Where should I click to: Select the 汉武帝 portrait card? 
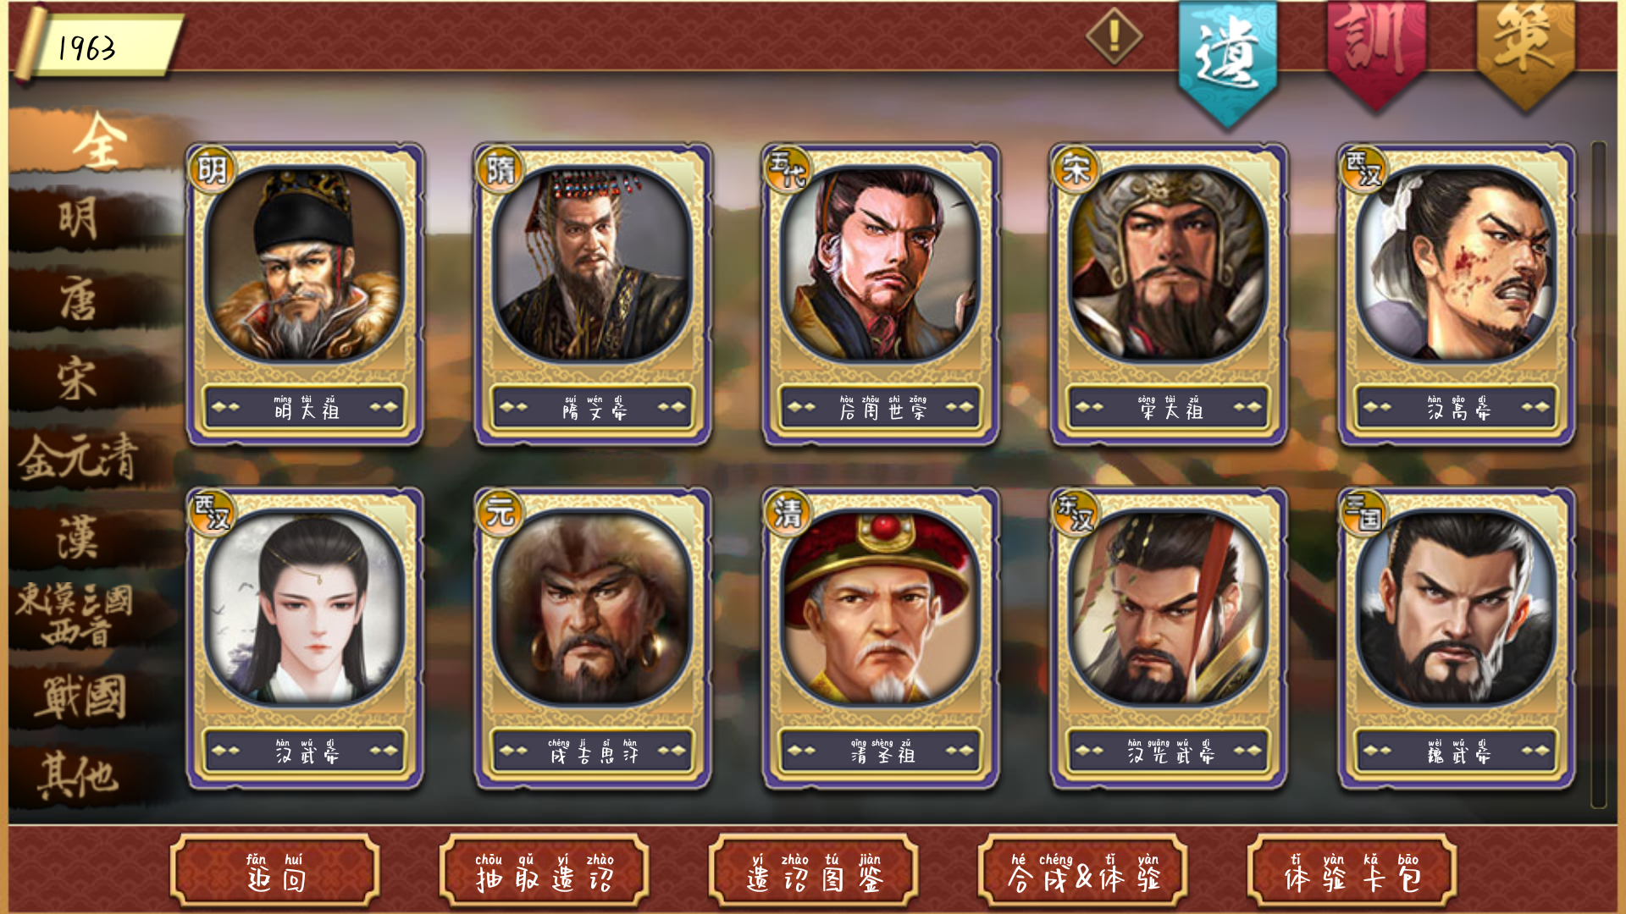(305, 639)
